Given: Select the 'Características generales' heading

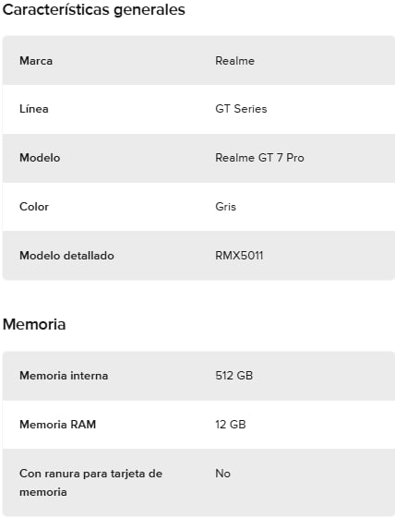Looking at the screenshot, I should coord(93,10).
